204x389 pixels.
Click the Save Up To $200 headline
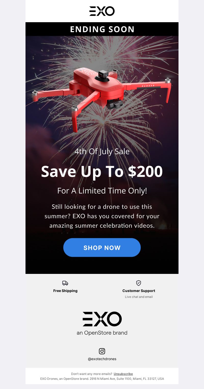102,171
